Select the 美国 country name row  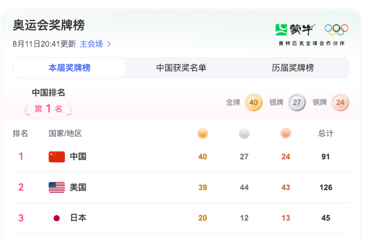[x=181, y=187]
